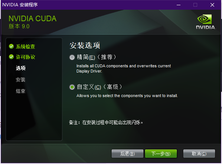Click the 安装选项 heading text
222x164 pixels.
click(85, 45)
